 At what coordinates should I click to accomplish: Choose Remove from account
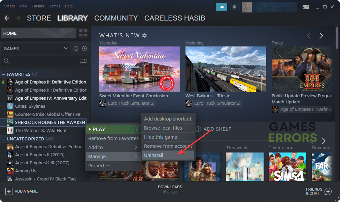pos(168,146)
